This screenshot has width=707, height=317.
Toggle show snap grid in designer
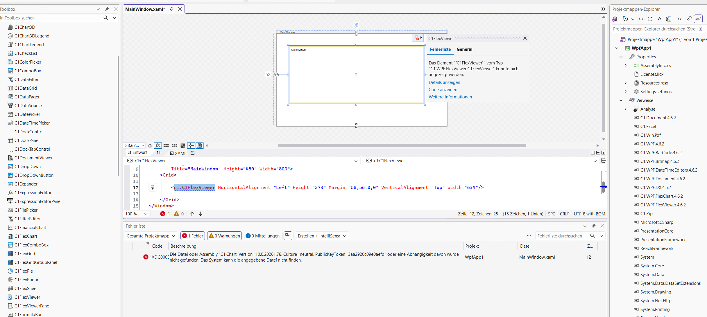pos(166,145)
